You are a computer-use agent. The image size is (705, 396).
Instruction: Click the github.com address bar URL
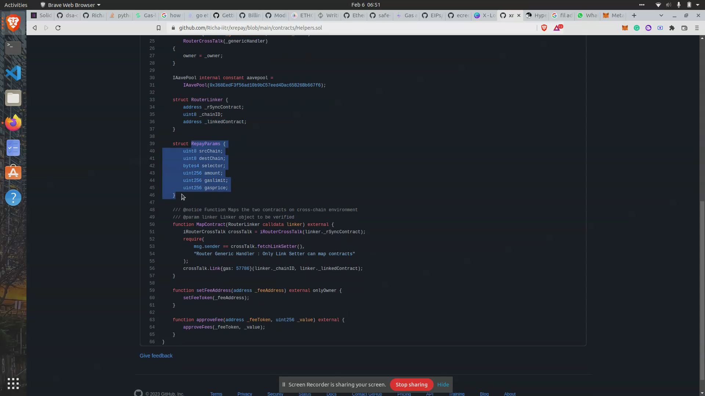(250, 28)
